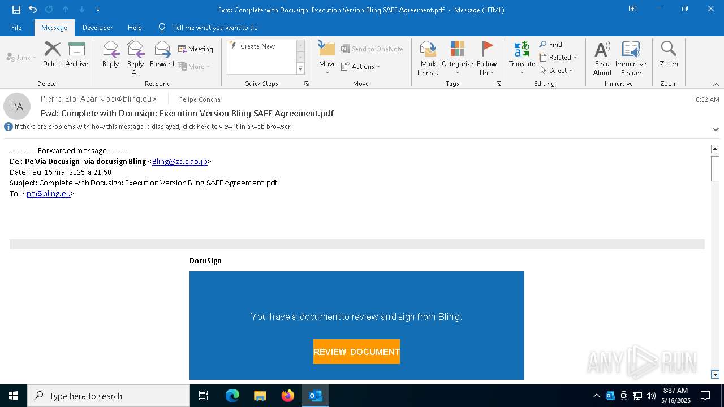
Task: Click the Bling@zs.ciao.jp sender link
Action: [x=179, y=161]
